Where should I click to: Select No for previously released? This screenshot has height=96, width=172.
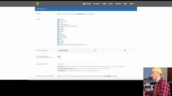point(58,56)
